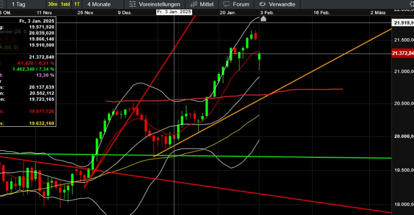Click the gray marker arrow above the latest candle
The width and height of the screenshot is (414, 215).
click(x=263, y=18)
